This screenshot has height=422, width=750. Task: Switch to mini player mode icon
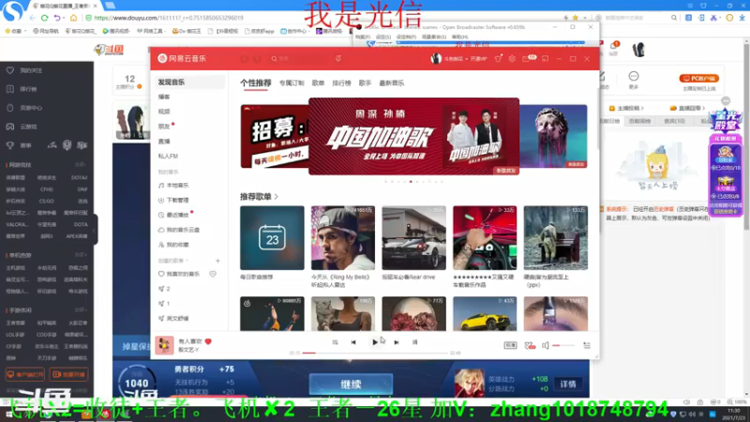[546, 58]
